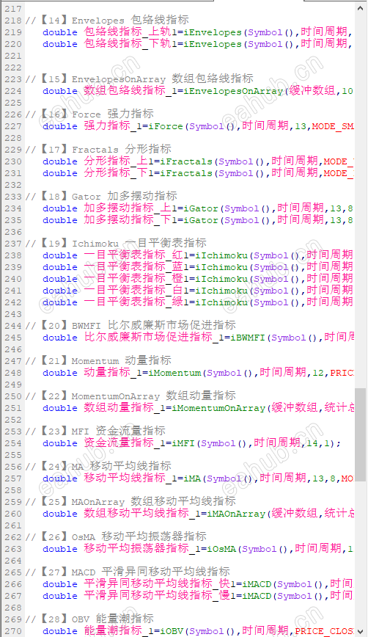Click comment '【22】MomentumOnArray 数组动量指标'
This screenshot has height=637, width=368.
[130, 396]
